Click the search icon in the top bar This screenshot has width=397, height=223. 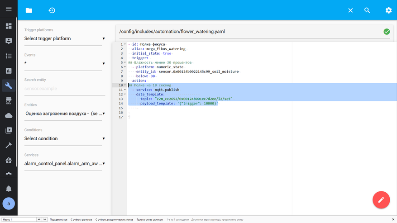tap(367, 10)
